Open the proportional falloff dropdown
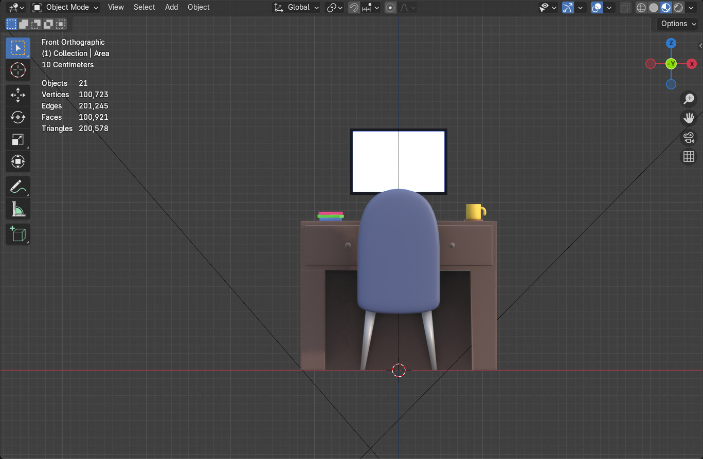Viewport: 703px width, 459px height. 407,8
